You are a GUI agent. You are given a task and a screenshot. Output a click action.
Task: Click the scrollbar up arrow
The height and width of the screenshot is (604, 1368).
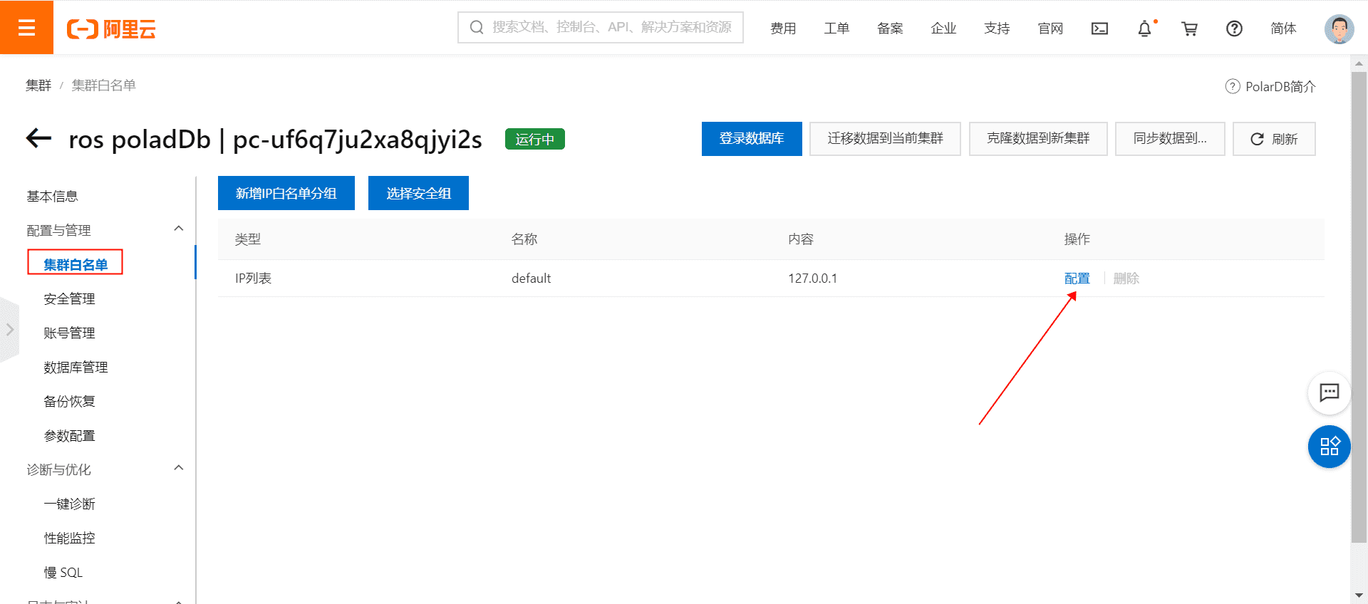(x=1359, y=63)
